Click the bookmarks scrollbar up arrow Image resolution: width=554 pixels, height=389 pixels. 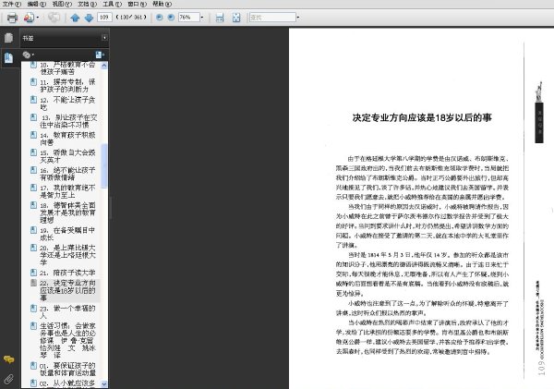coord(103,66)
